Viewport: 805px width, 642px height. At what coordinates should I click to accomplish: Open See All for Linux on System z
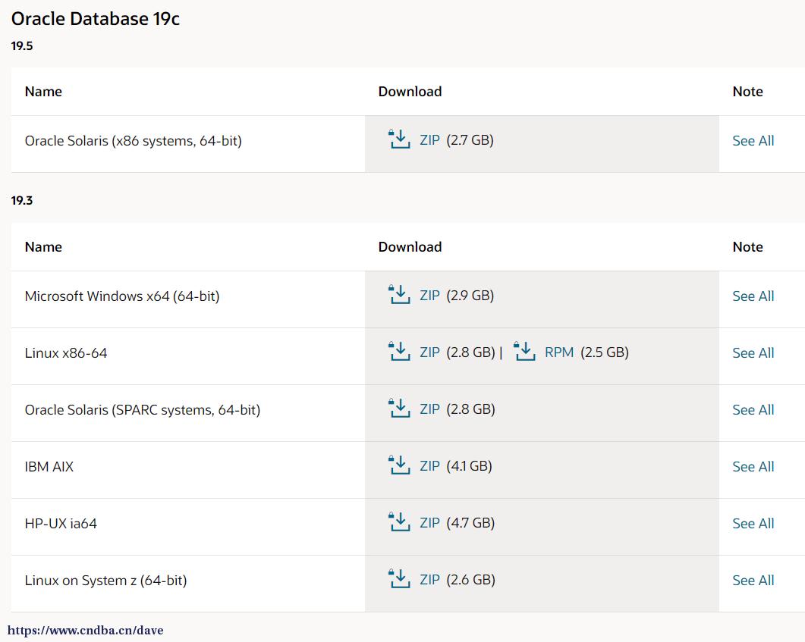pyautogui.click(x=753, y=581)
